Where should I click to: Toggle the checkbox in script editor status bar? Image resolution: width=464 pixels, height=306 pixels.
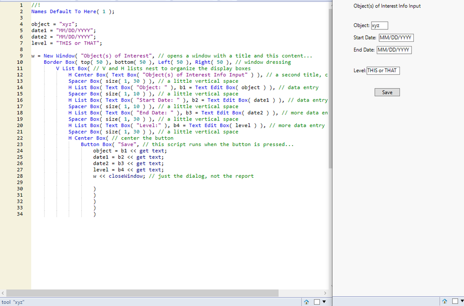pyautogui.click(x=317, y=302)
